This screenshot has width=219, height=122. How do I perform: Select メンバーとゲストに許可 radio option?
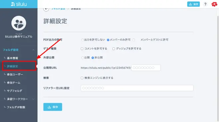[x=134, y=40]
